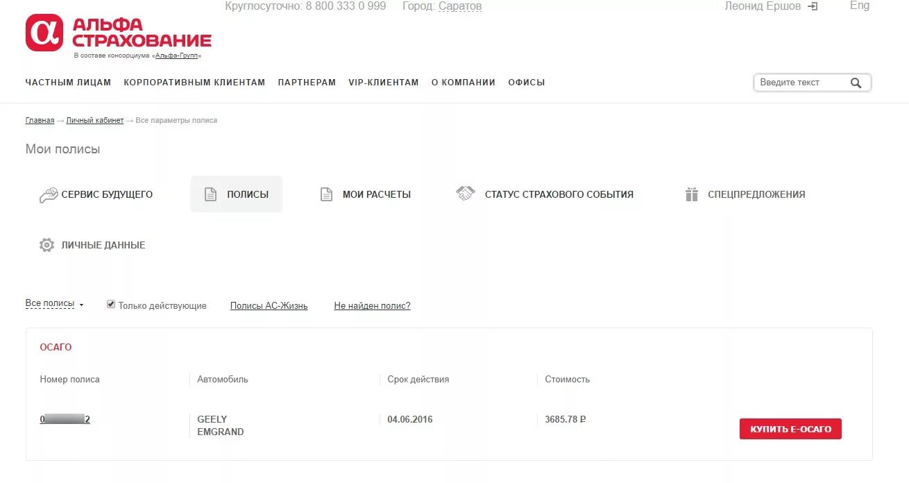Click the gift icon of Спецпредложения
Image resolution: width=909 pixels, height=483 pixels.
point(691,195)
